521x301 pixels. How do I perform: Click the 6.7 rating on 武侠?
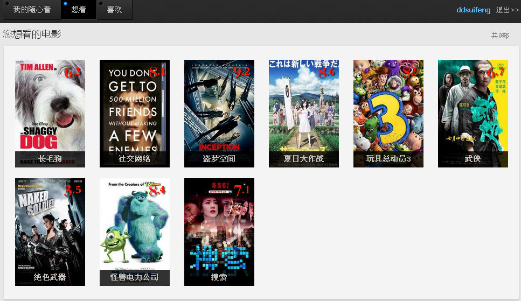coord(496,72)
